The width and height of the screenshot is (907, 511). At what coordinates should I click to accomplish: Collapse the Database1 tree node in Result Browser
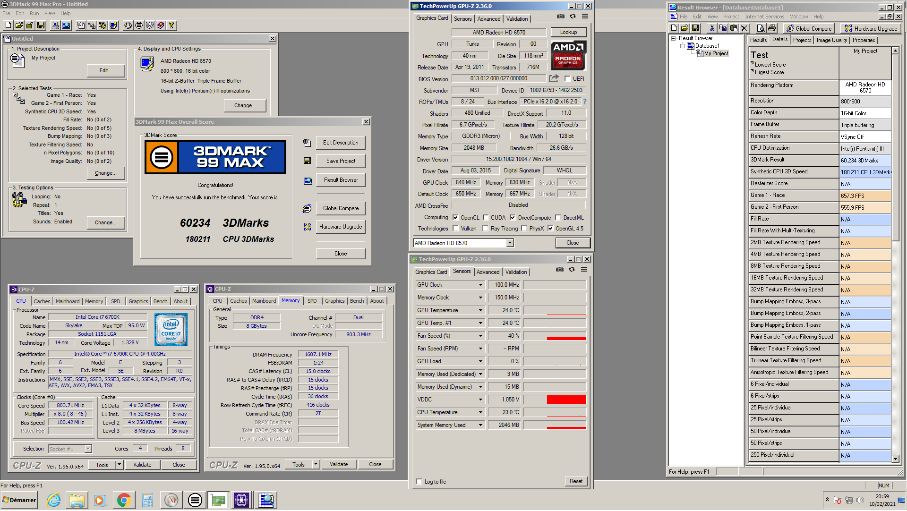682,46
